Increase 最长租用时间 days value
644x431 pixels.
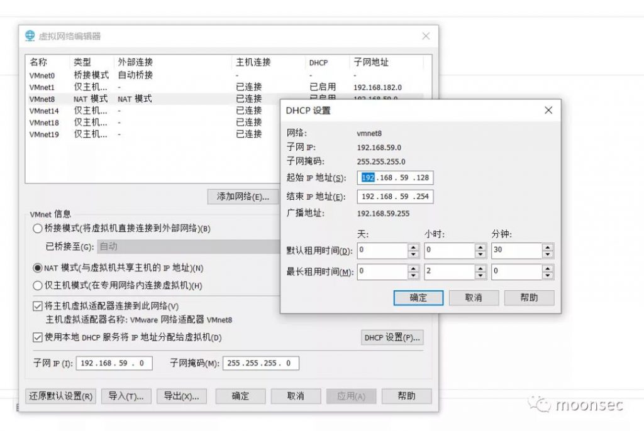(x=413, y=268)
